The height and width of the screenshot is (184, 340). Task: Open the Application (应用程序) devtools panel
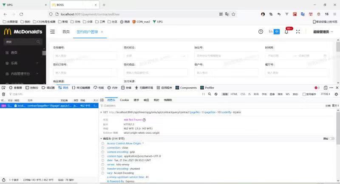click(164, 88)
